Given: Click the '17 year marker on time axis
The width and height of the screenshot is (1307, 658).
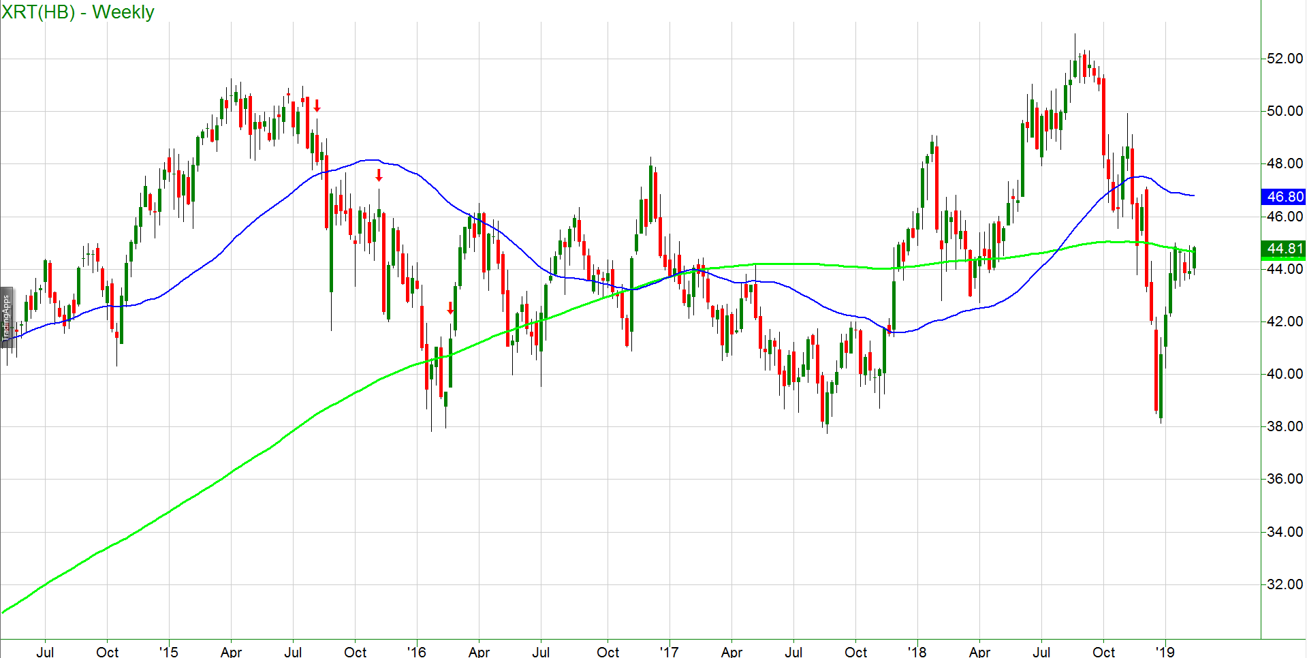Looking at the screenshot, I should pos(669,652).
